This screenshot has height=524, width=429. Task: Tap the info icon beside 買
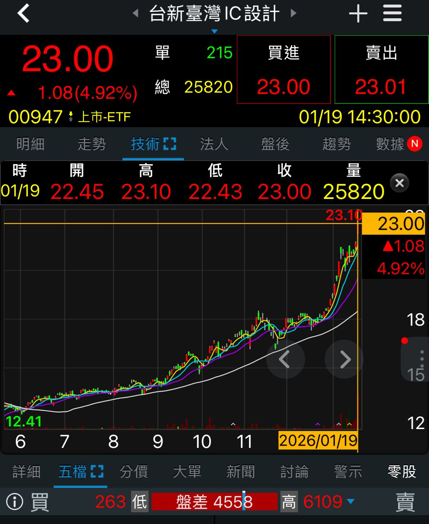pos(15,502)
